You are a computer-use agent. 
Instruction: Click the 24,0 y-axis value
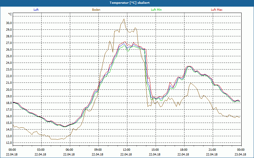(9, 63)
